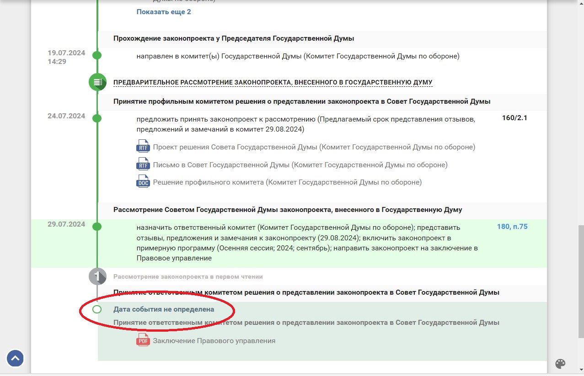Open Заключение Правового управления document
584x376 pixels.
click(214, 341)
